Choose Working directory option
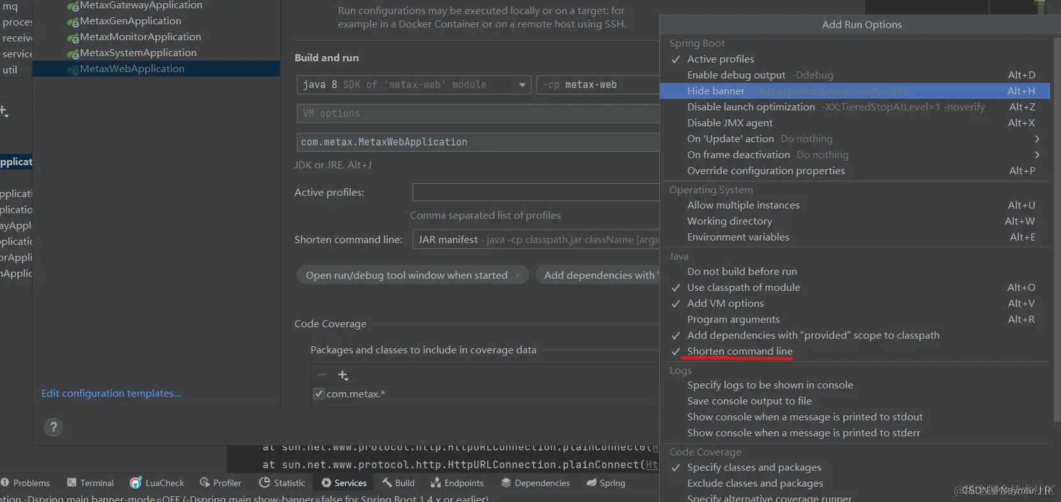Viewport: 1061px width, 502px height. tap(854, 221)
